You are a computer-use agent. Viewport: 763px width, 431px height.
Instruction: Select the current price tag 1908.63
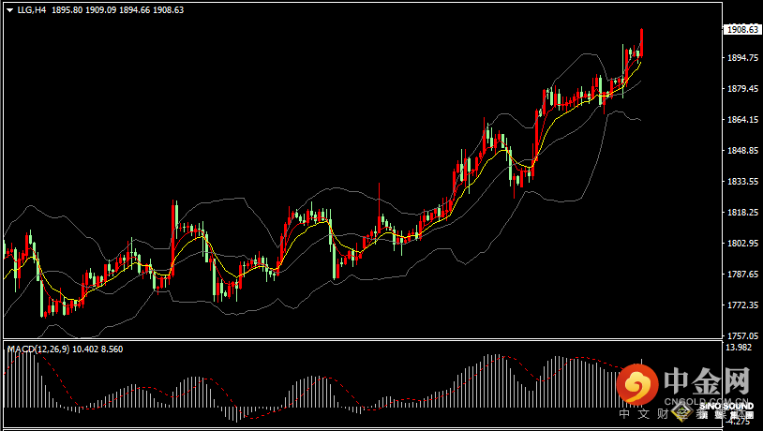[741, 29]
